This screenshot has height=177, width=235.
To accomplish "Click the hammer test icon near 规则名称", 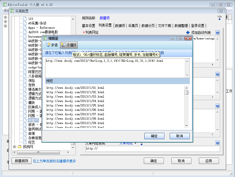I will 220,17.
